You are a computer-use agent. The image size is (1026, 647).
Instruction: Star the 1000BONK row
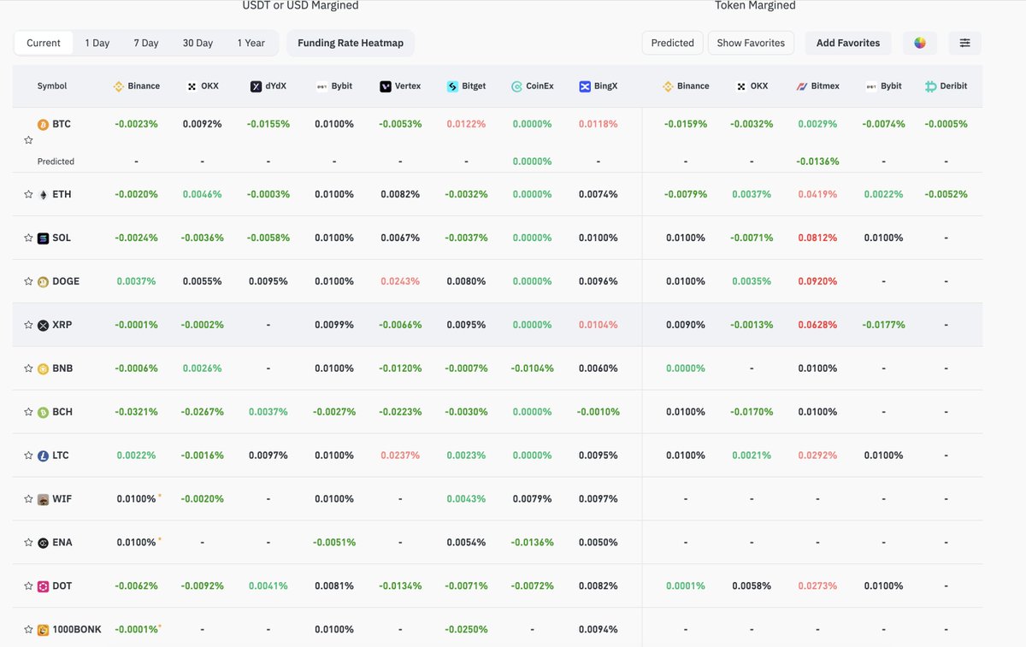point(28,630)
